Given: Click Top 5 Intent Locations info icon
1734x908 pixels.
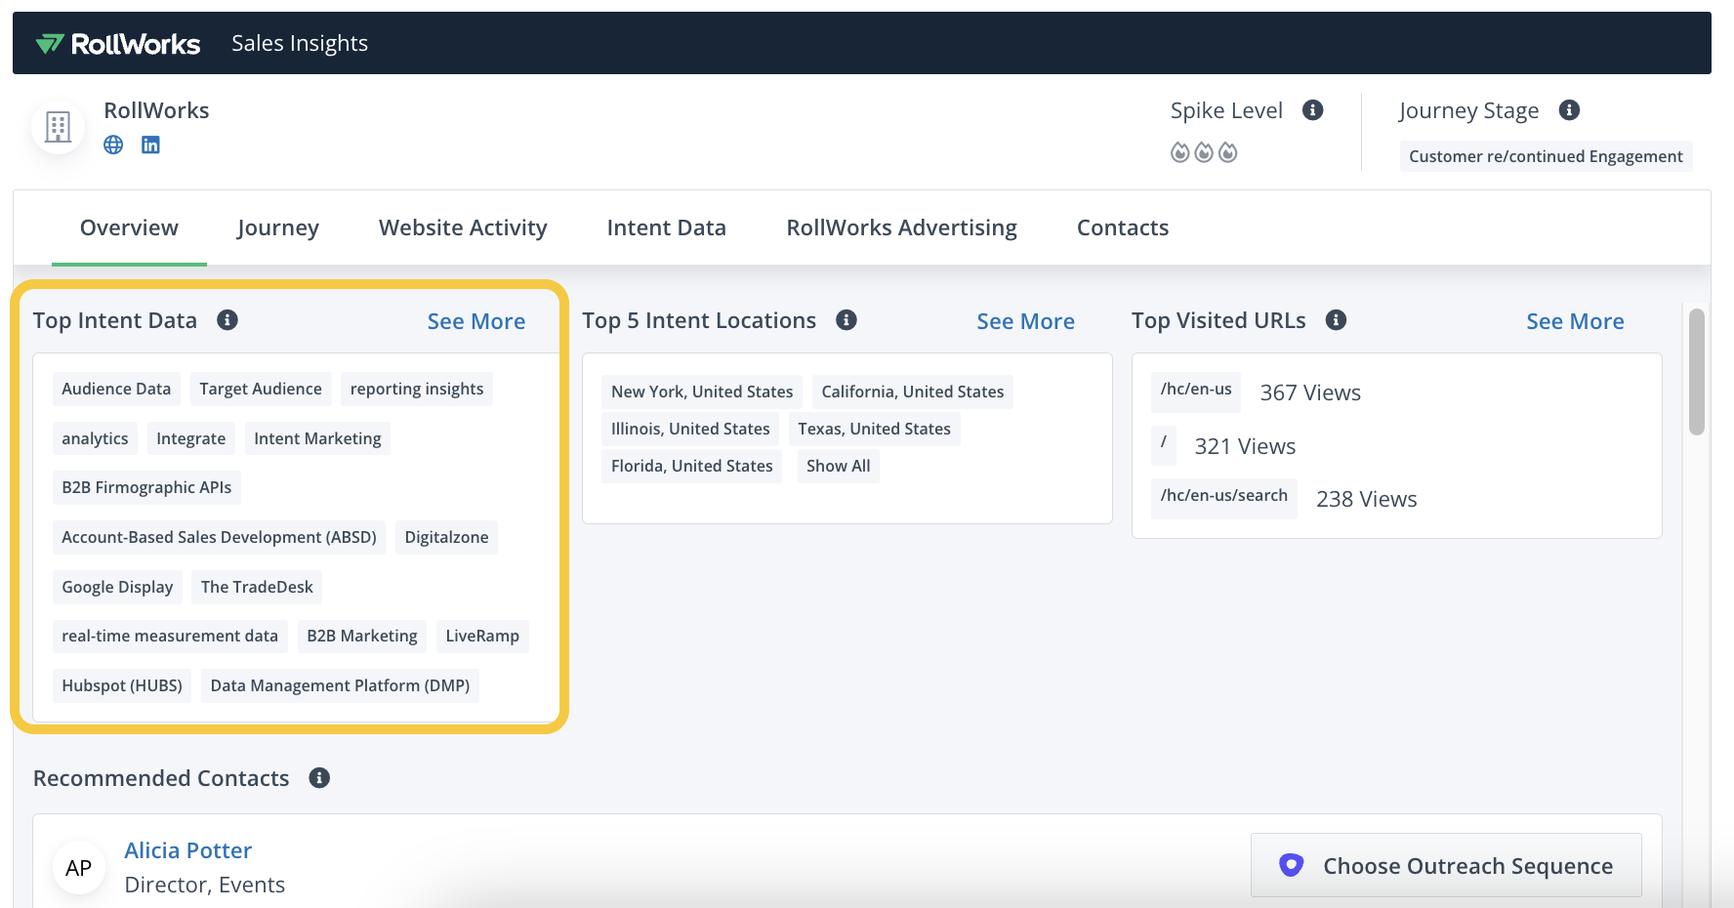Looking at the screenshot, I should (x=846, y=320).
